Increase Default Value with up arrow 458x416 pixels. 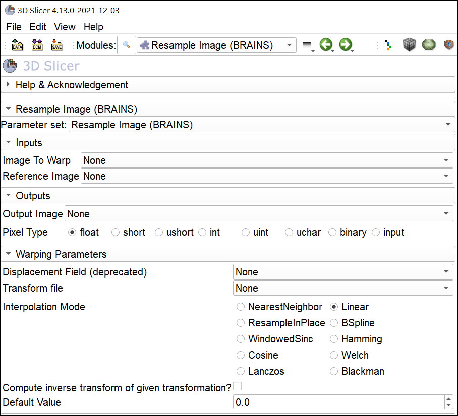449,399
